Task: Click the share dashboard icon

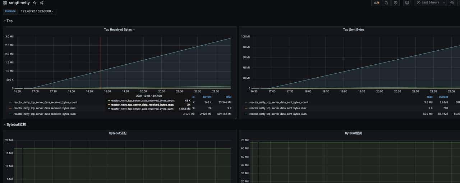Action: (x=42, y=3)
